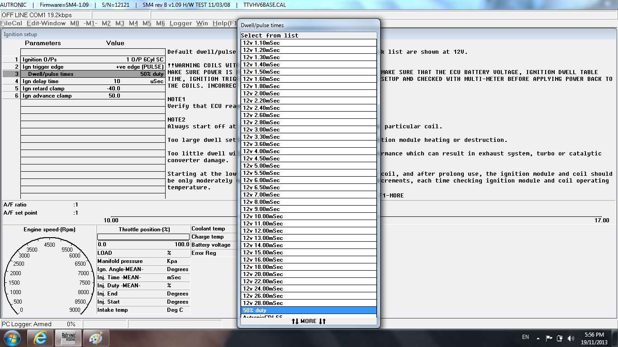Open the M6 menu

[x=161, y=23]
